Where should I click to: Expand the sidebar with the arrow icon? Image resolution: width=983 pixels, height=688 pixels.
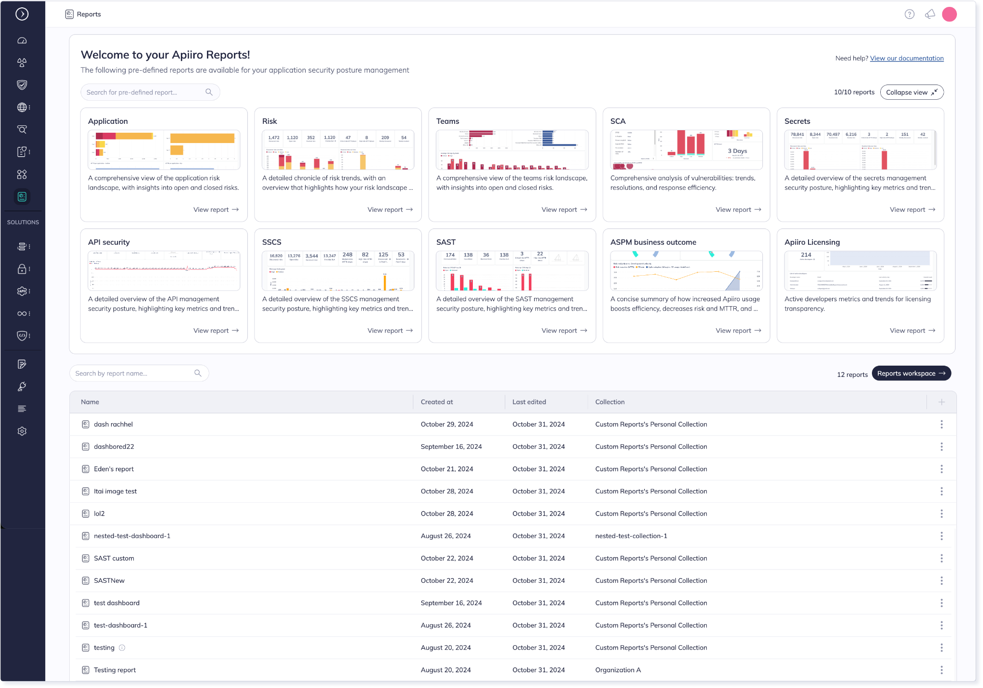(x=22, y=14)
